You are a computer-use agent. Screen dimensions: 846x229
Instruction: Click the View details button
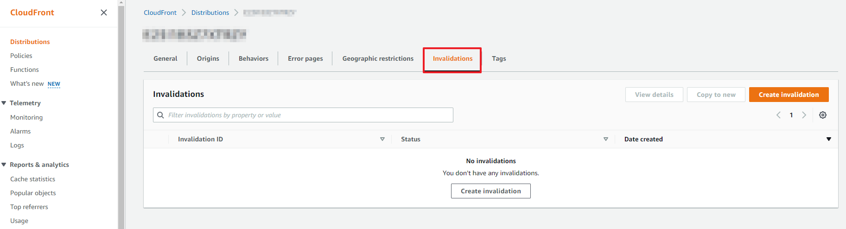[x=654, y=95]
